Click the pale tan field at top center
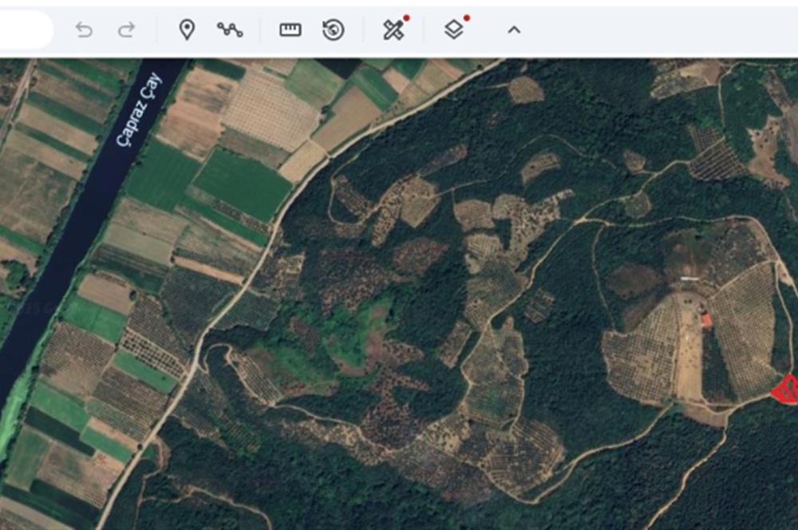 pyautogui.click(x=270, y=110)
